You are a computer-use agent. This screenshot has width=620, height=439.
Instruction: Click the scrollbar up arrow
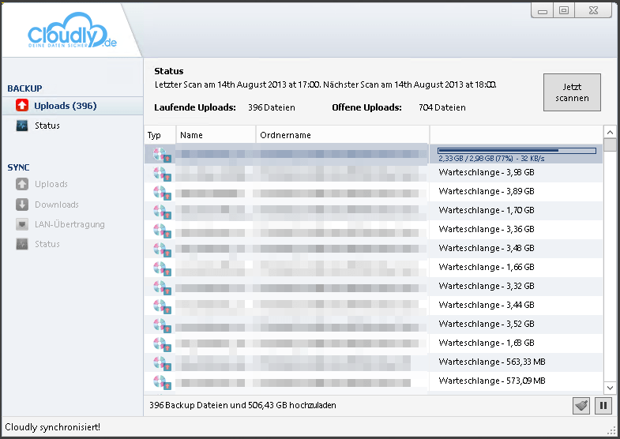pyautogui.click(x=610, y=133)
